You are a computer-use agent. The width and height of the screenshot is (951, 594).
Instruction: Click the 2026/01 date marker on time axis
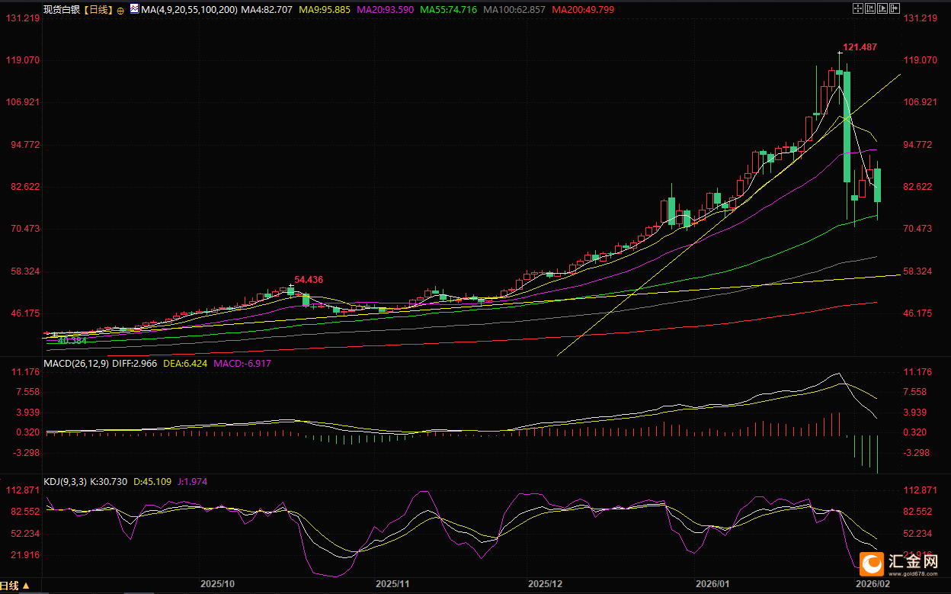[x=712, y=583]
